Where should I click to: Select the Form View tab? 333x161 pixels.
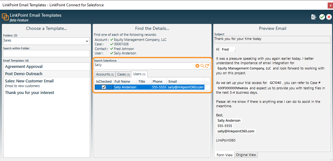point(225,155)
